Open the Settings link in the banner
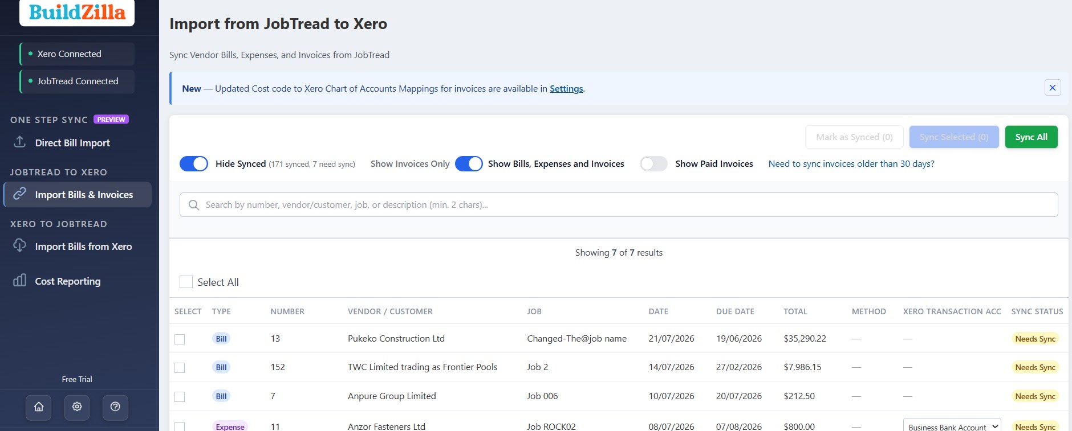 coord(566,89)
